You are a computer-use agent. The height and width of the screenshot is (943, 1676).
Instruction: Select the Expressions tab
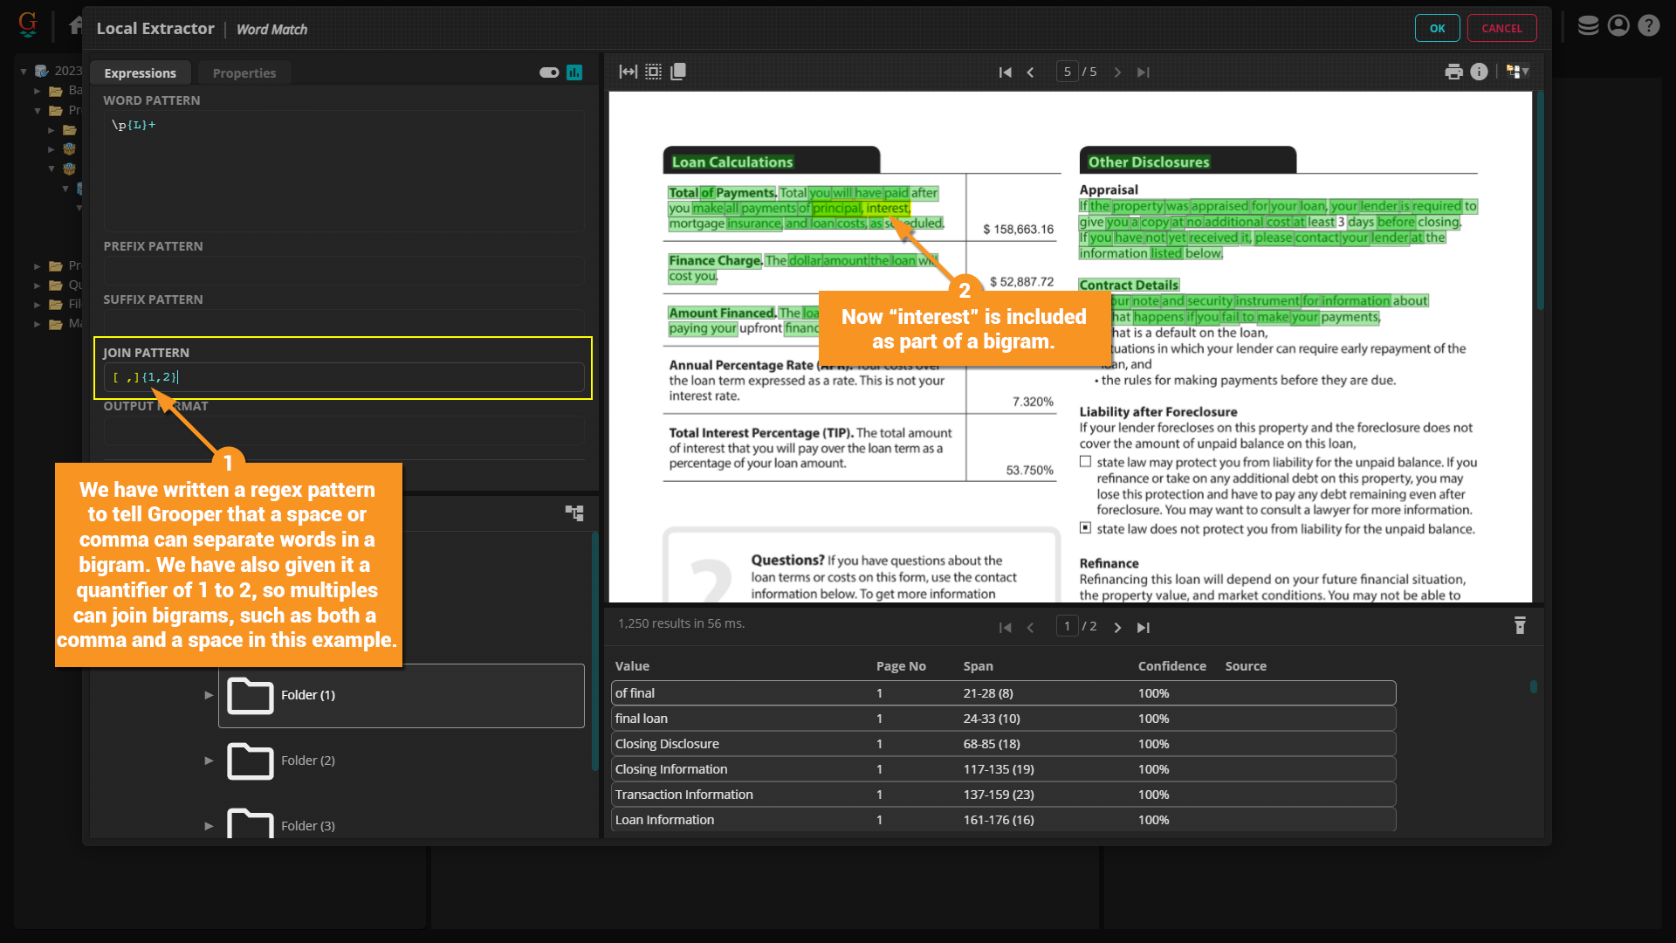click(x=140, y=72)
